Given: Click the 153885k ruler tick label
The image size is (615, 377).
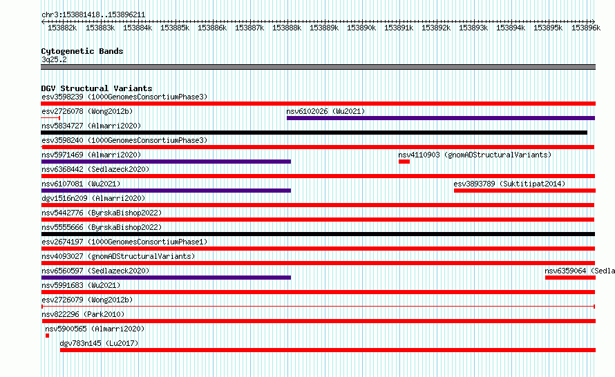Looking at the screenshot, I should pyautogui.click(x=175, y=28).
